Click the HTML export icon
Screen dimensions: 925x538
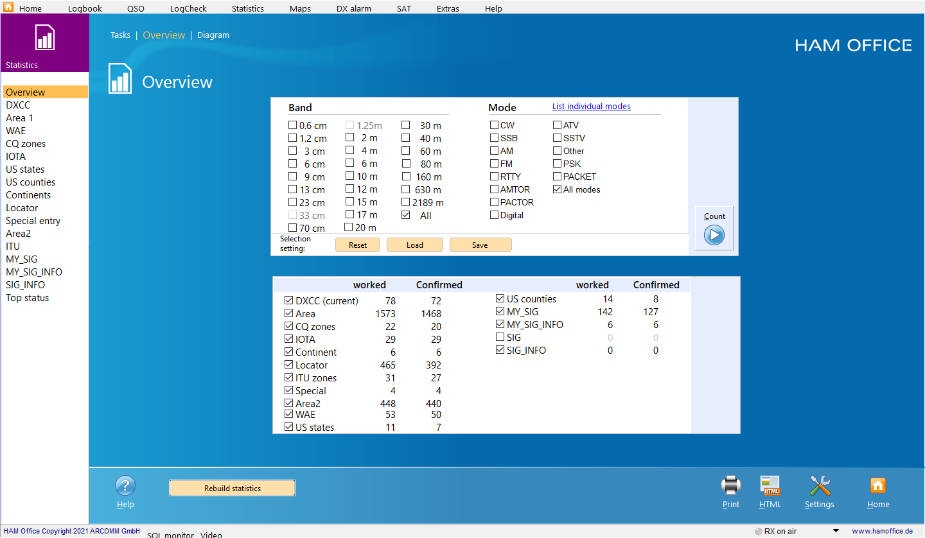[770, 485]
